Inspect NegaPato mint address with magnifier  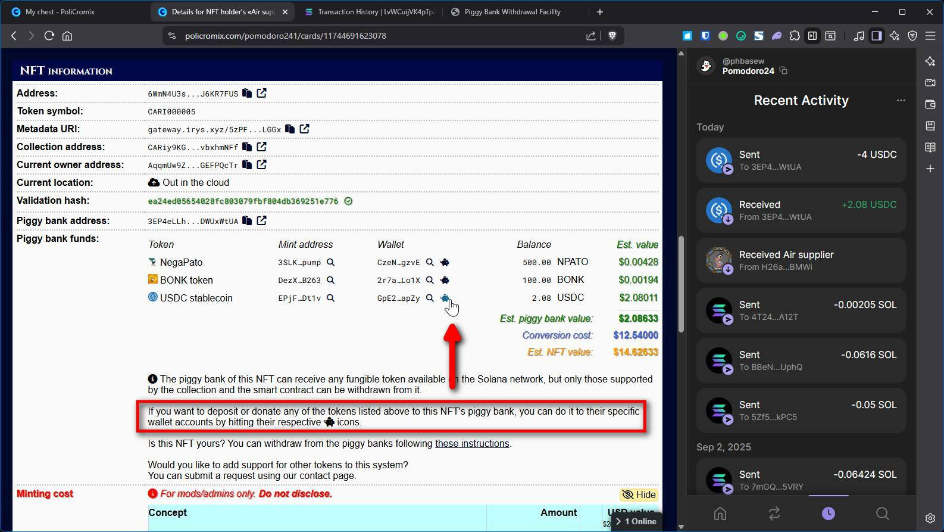point(330,263)
